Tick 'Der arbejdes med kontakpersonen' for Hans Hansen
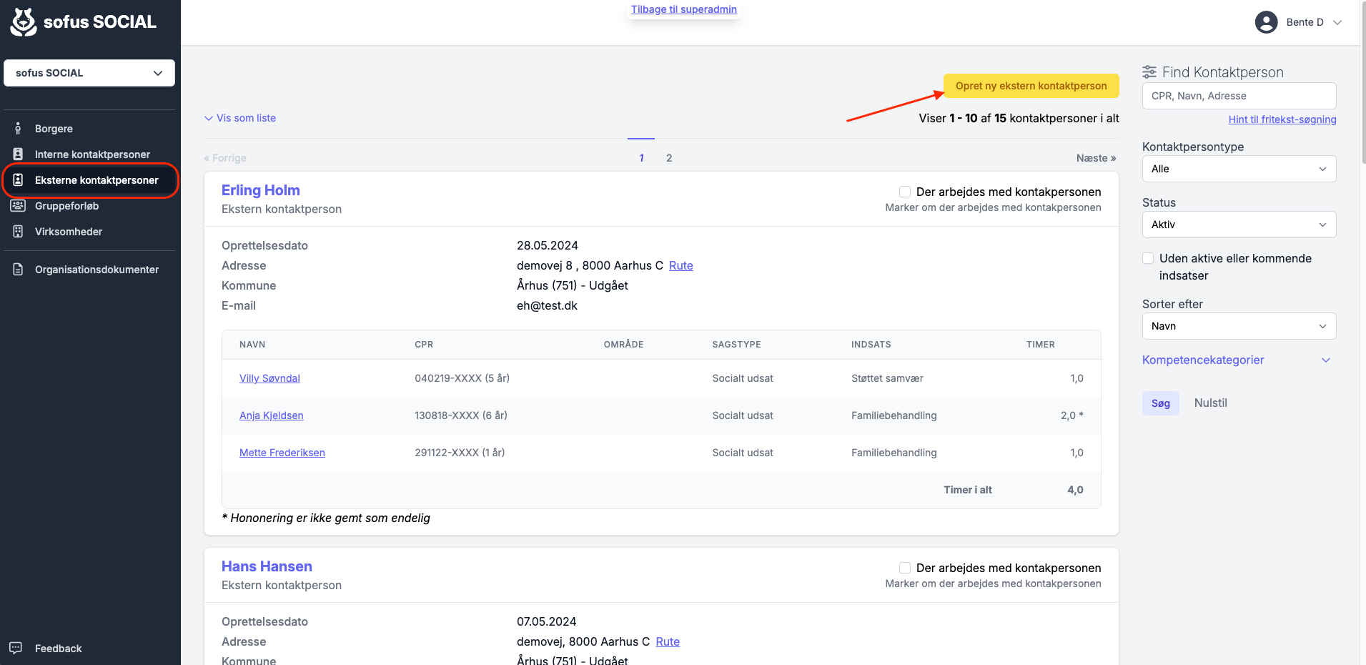The image size is (1366, 665). 905,568
